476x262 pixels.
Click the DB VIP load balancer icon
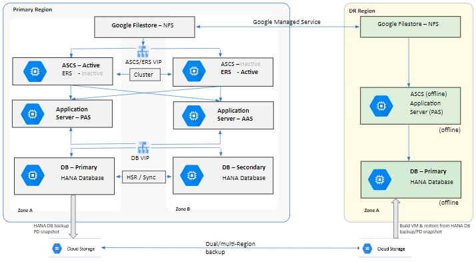[143, 147]
